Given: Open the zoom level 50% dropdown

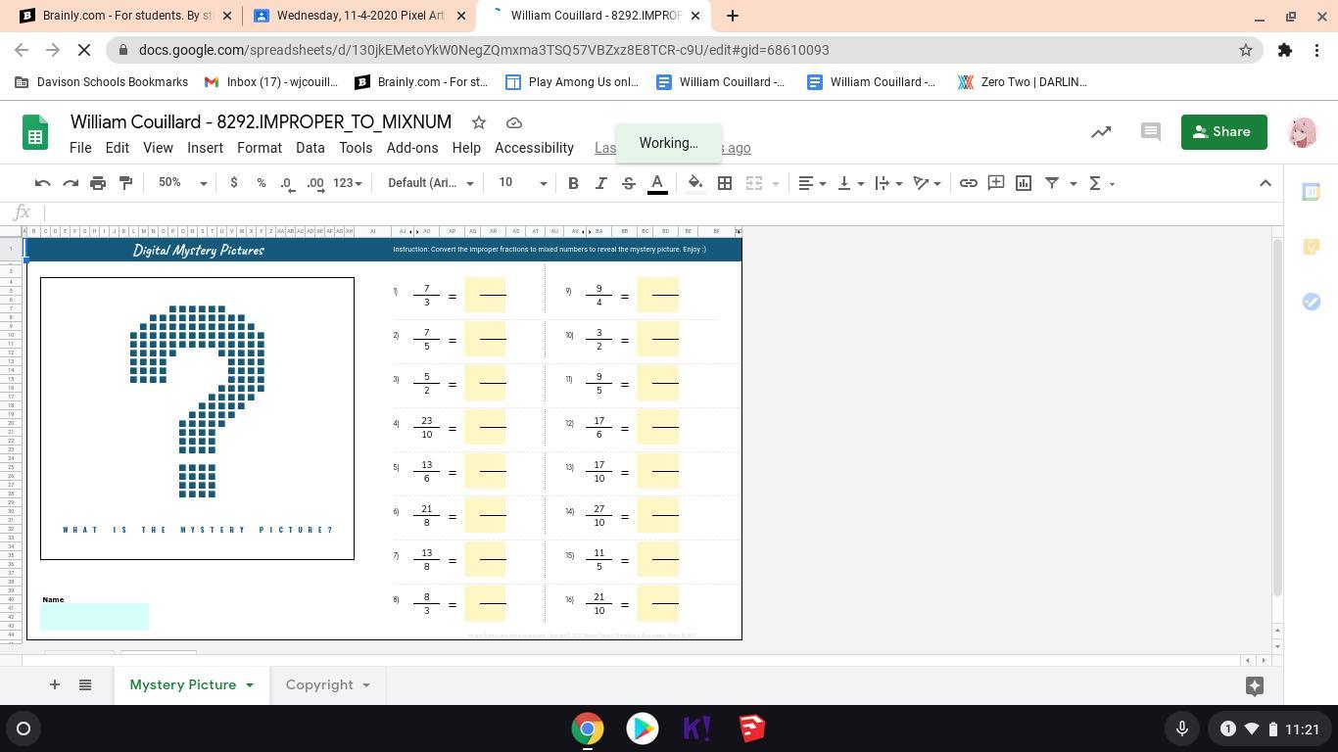Looking at the screenshot, I should [x=182, y=183].
